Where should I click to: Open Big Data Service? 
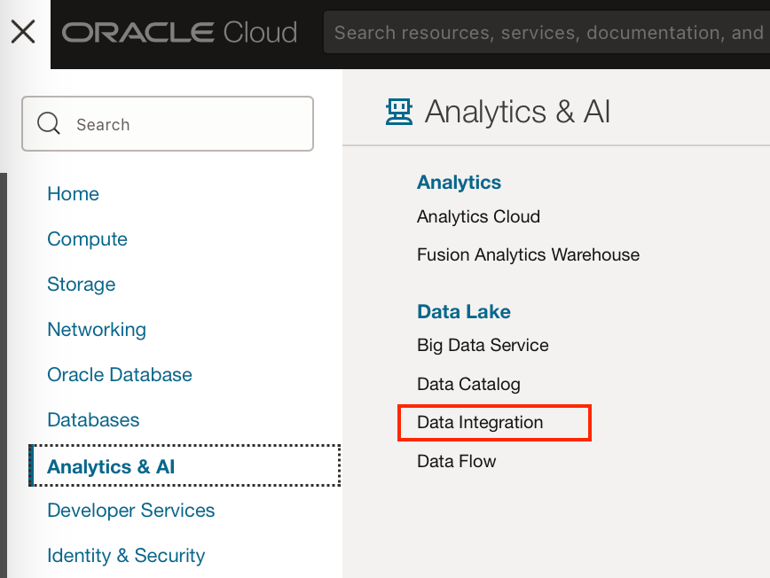483,346
